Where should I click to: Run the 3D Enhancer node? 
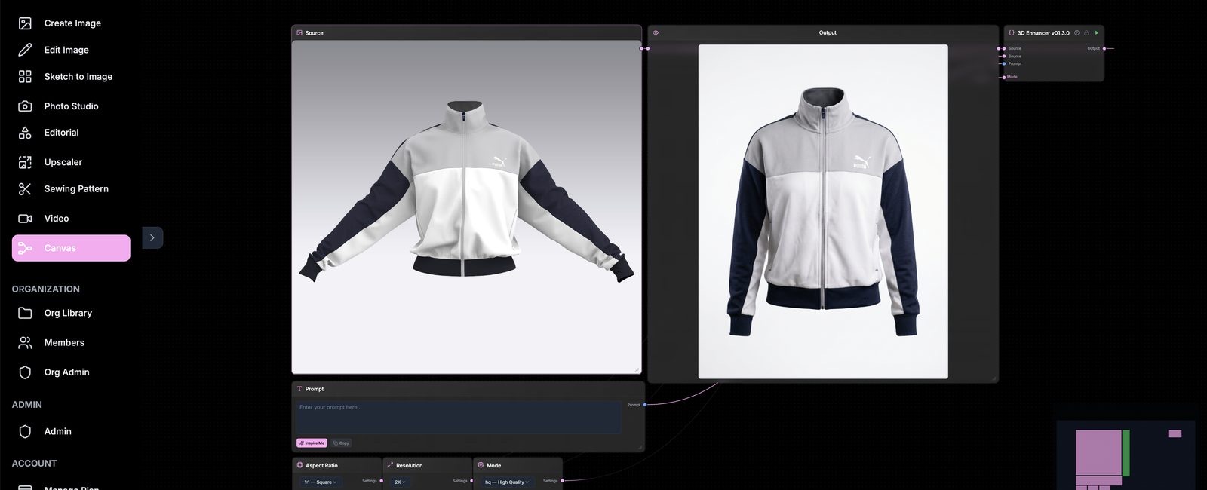click(1096, 33)
